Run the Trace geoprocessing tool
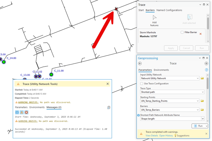Image resolution: width=212 pixels, height=141 pixels. (x=198, y=126)
